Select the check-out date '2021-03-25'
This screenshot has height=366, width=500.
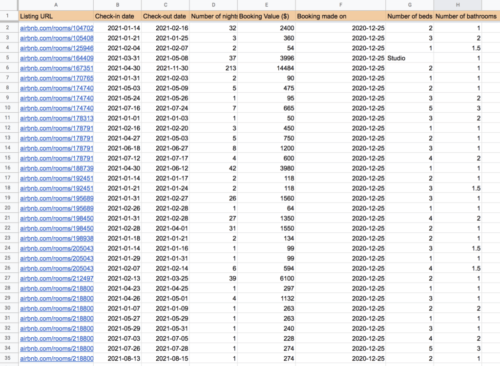coord(166,278)
